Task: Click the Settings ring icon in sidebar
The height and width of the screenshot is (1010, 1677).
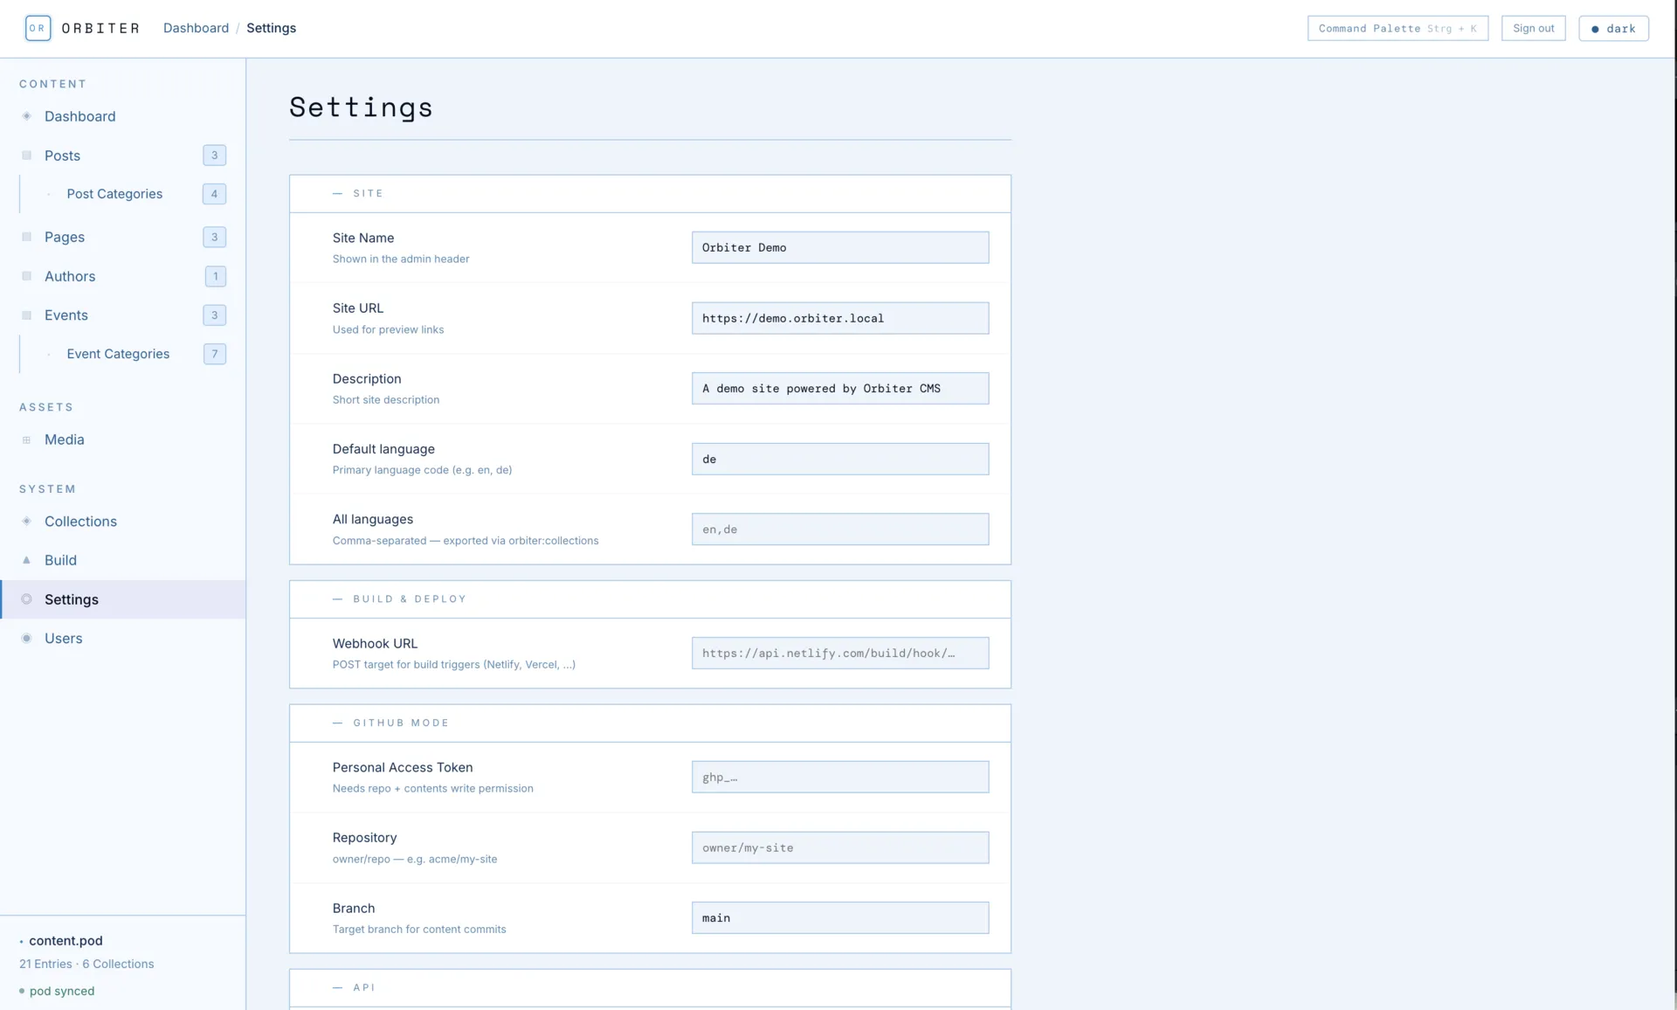Action: (x=26, y=599)
